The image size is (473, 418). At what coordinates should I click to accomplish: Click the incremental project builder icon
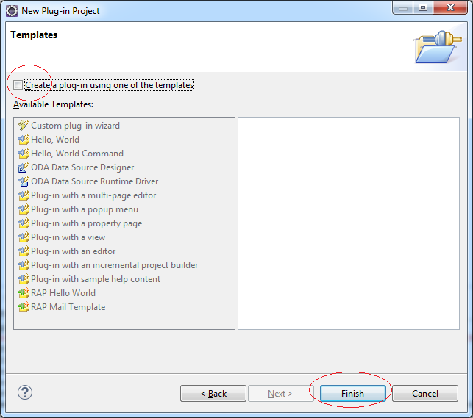point(24,265)
